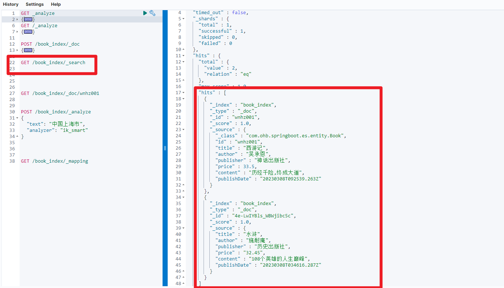Collapse outer "hits" object at output line 11
The image size is (504, 288).
coord(184,55)
